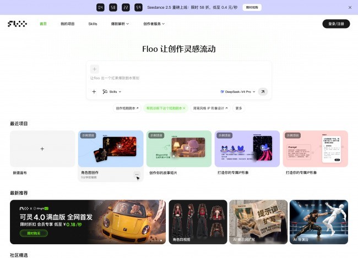Image resolution: width=358 pixels, height=258 pixels.
Task: Click the 最新推荐 section heading
Action: click(19, 193)
